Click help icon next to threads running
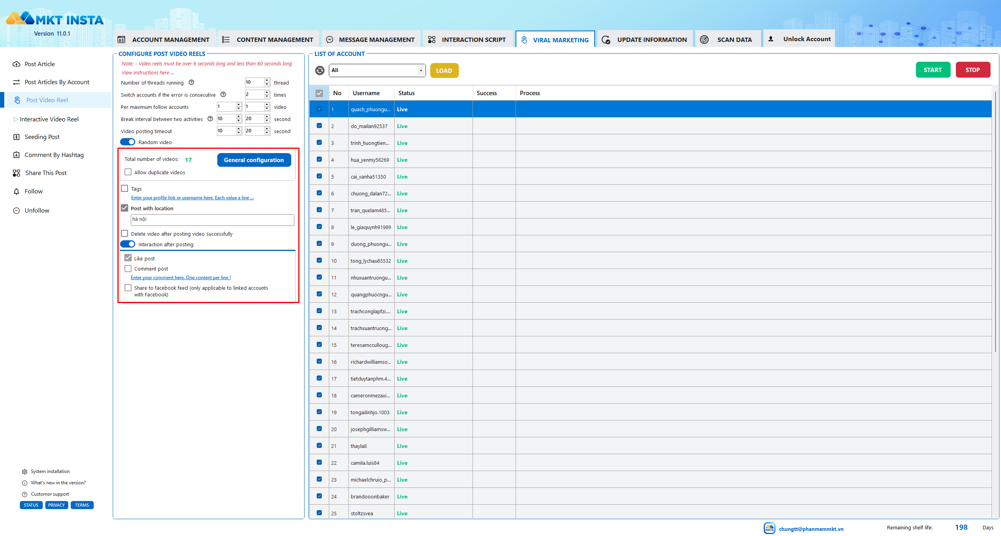Image resolution: width=1001 pixels, height=536 pixels. pyautogui.click(x=191, y=83)
